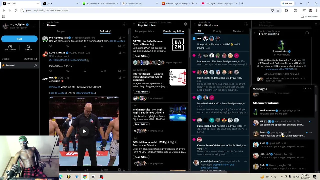
Task: Switch to Priority notifications tab
Action: [217, 31]
